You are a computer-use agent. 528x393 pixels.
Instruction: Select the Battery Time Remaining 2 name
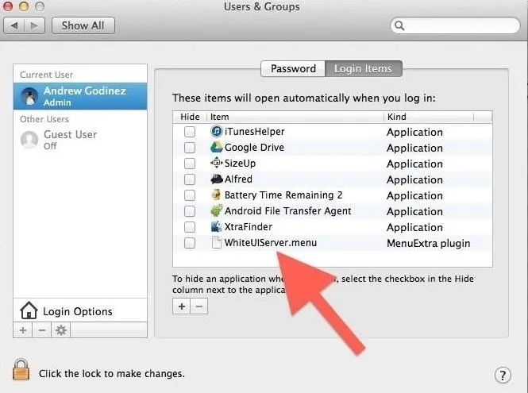(x=283, y=195)
